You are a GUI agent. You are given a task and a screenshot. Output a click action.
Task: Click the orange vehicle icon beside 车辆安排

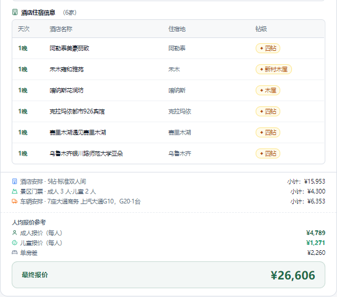[x=15, y=201]
